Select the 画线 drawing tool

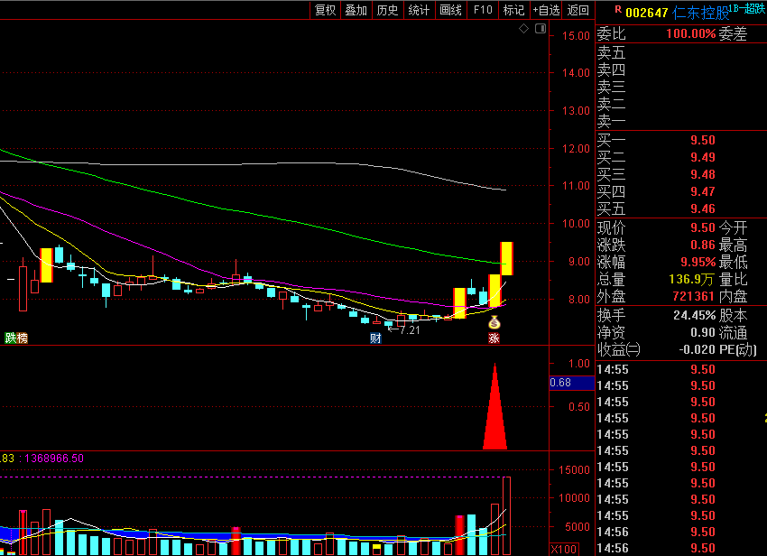[450, 10]
